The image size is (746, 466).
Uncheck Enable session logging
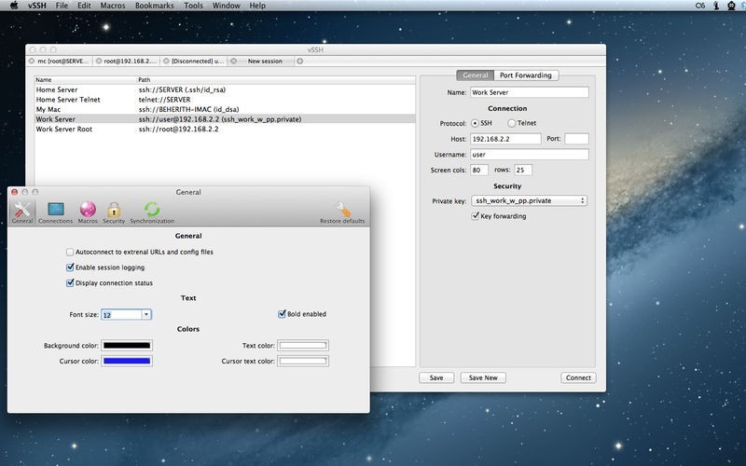click(x=70, y=267)
